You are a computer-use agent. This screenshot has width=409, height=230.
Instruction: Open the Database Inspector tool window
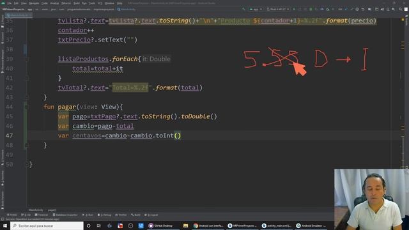(65, 215)
